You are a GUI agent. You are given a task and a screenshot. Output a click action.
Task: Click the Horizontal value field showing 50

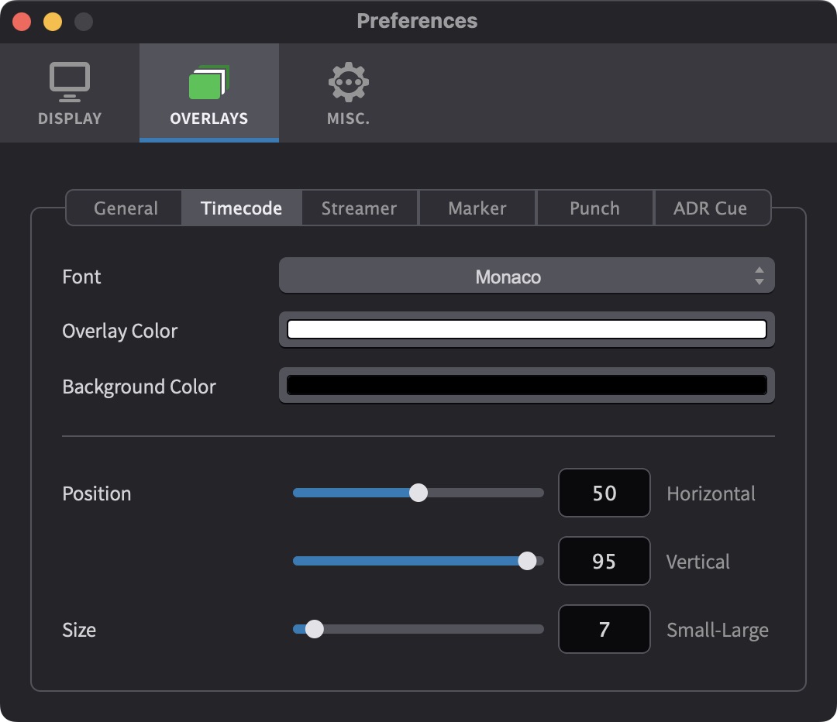604,493
